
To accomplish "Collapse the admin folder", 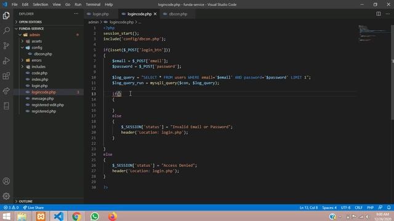I will coord(34,35).
